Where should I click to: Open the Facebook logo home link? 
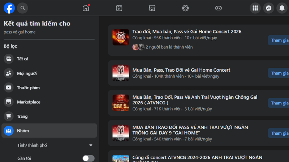9,8
